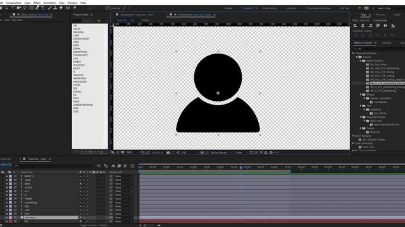405x227 pixels.
Task: Click Align Bottom icon in Align panel
Action: (x=393, y=25)
